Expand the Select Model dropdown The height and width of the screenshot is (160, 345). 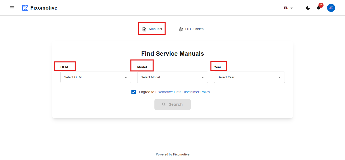[172, 77]
